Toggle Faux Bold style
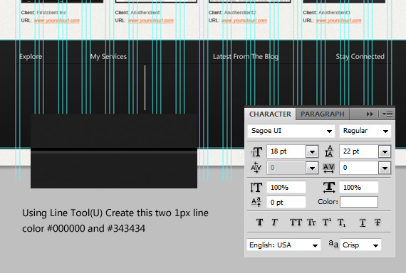 tap(260, 223)
